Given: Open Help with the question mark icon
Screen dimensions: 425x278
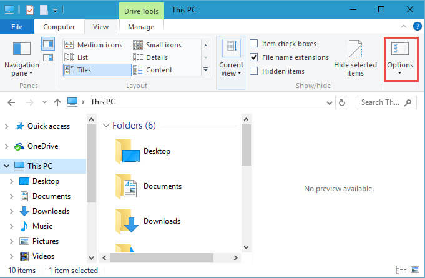Looking at the screenshot, I should tap(418, 26).
